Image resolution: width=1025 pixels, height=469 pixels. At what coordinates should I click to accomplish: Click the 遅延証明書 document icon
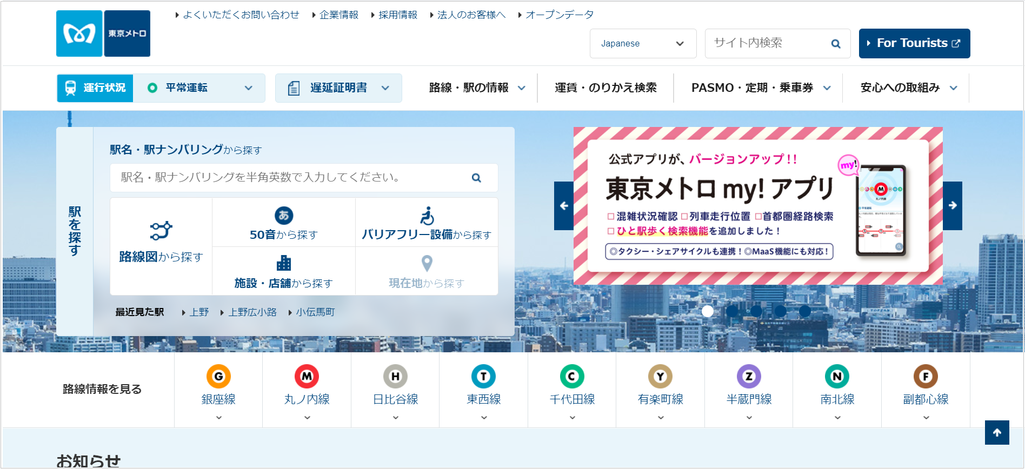click(294, 88)
